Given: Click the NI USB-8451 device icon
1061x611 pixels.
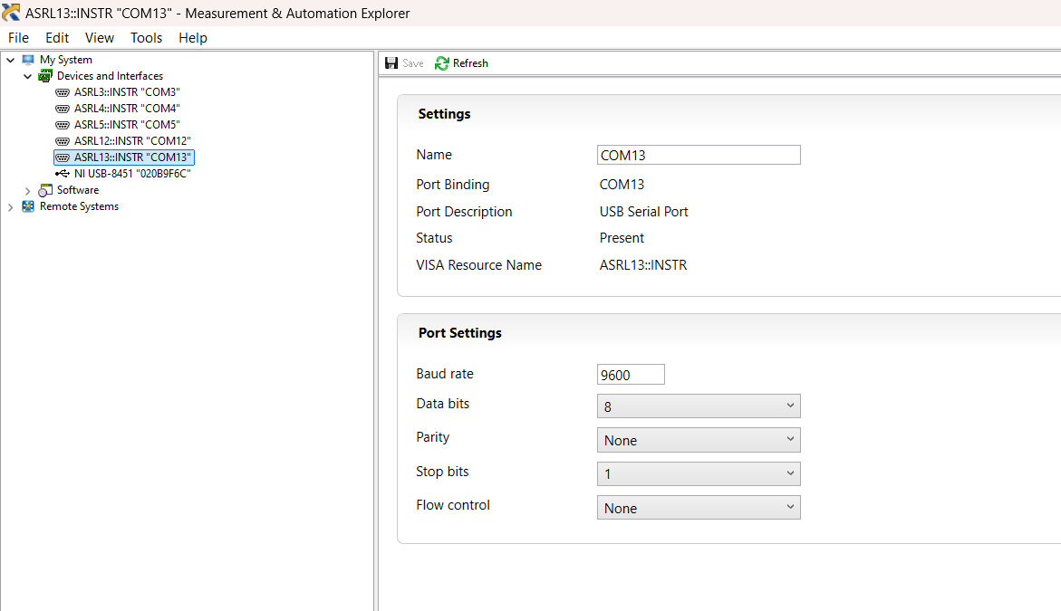Looking at the screenshot, I should (62, 174).
